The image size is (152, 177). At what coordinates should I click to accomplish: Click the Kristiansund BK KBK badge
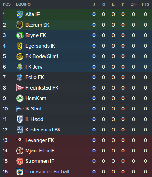tap(20, 130)
